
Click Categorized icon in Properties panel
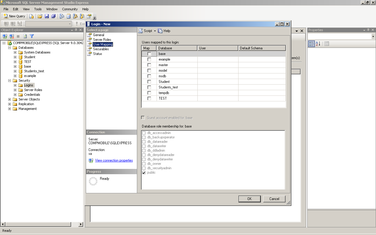pyautogui.click(x=311, y=44)
